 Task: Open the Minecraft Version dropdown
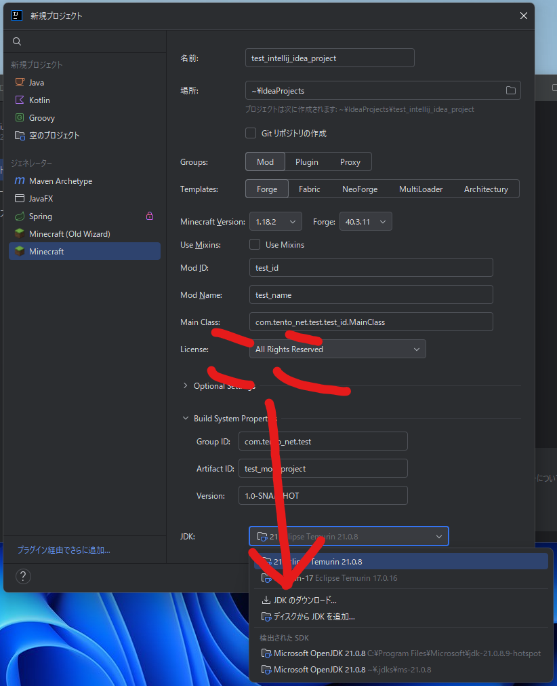[276, 222]
